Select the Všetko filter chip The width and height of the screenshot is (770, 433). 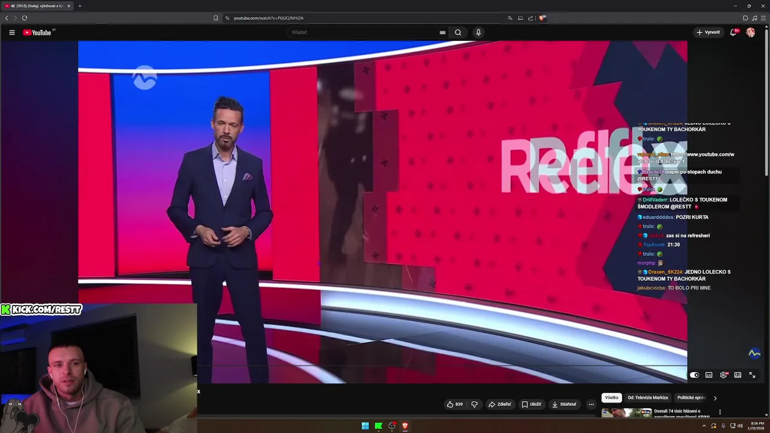[x=611, y=398]
